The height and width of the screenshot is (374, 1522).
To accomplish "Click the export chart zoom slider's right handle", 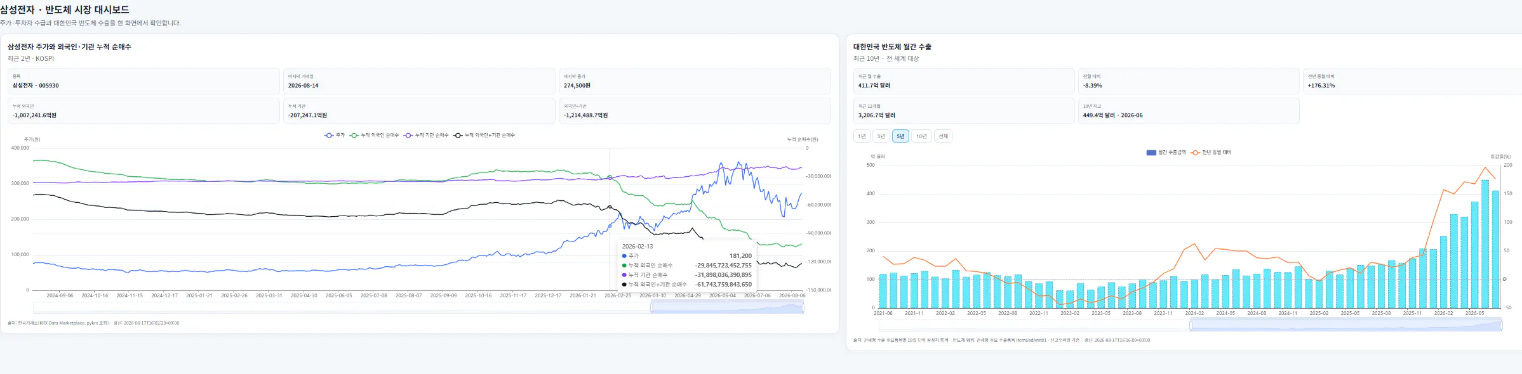I will click(1502, 325).
